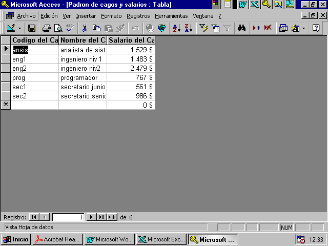Screen dimensions: 328x246
Task: Go to first record navigation button
Action: pos(34,217)
